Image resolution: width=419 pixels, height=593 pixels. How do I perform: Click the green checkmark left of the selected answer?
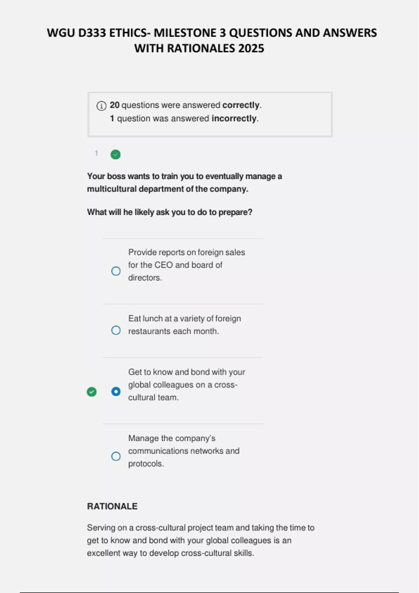pos(91,392)
